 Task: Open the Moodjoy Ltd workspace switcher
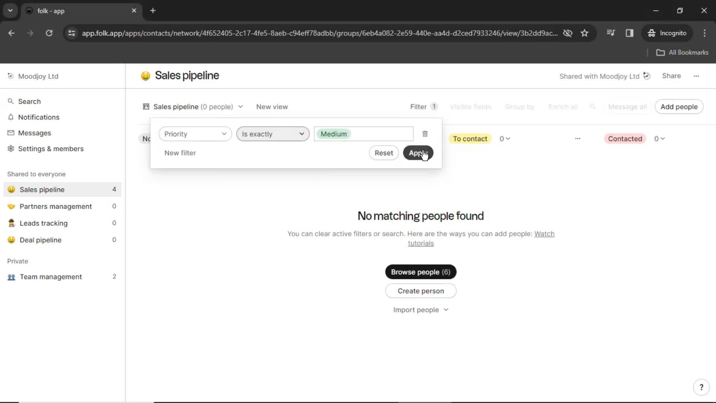tap(33, 76)
